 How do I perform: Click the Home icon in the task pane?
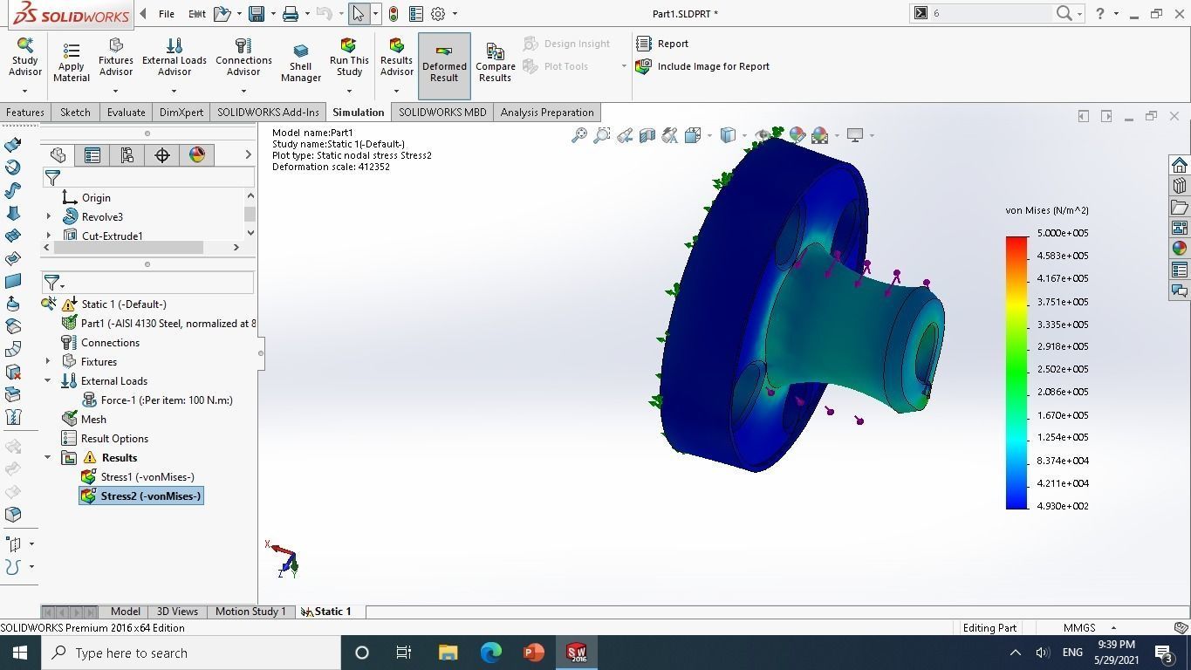(1180, 165)
